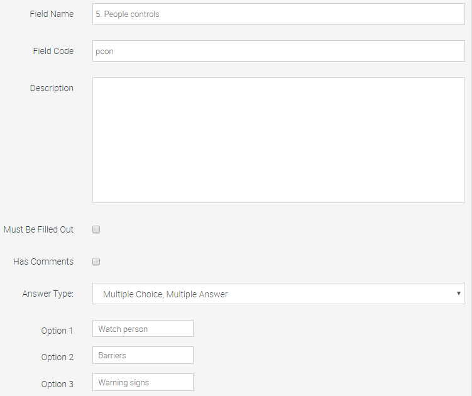This screenshot has width=472, height=396.
Task: Click the Field Name input box
Action: click(x=278, y=14)
